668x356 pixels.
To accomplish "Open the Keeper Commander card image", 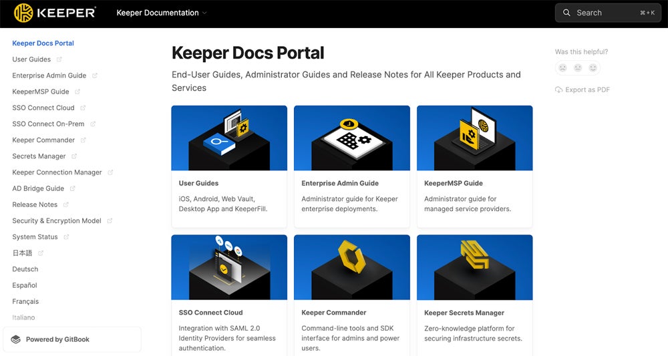I will [x=351, y=266].
